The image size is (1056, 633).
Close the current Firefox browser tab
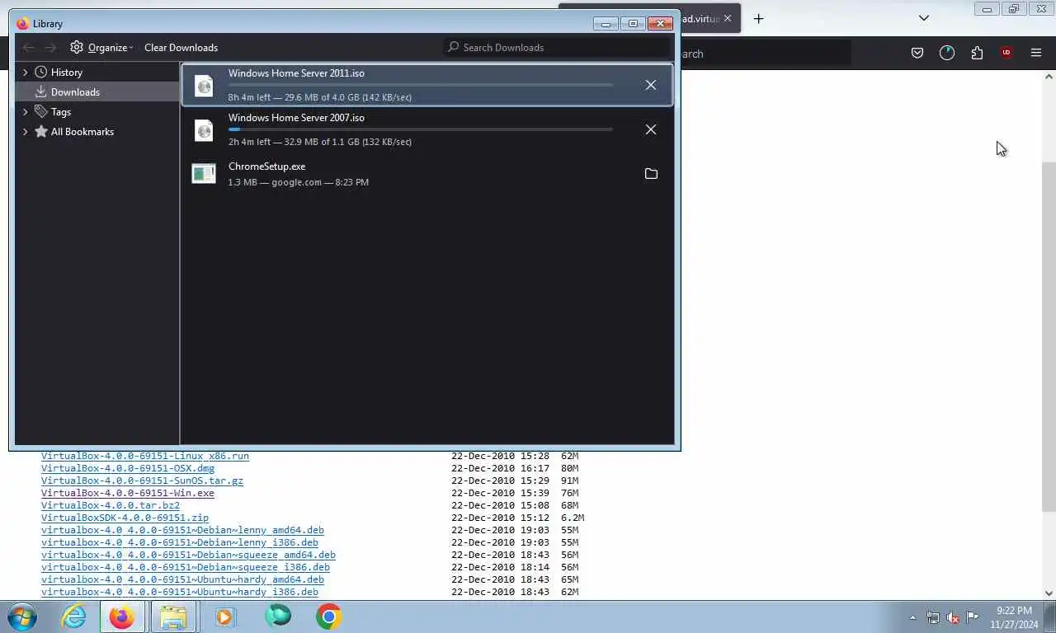tap(727, 18)
